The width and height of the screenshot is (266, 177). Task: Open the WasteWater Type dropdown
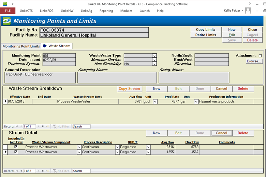point(154,56)
